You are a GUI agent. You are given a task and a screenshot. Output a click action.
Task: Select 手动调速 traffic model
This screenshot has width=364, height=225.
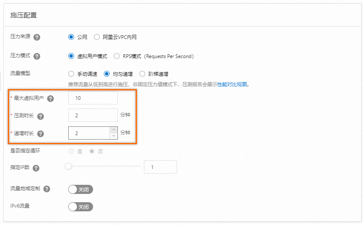(x=71, y=74)
